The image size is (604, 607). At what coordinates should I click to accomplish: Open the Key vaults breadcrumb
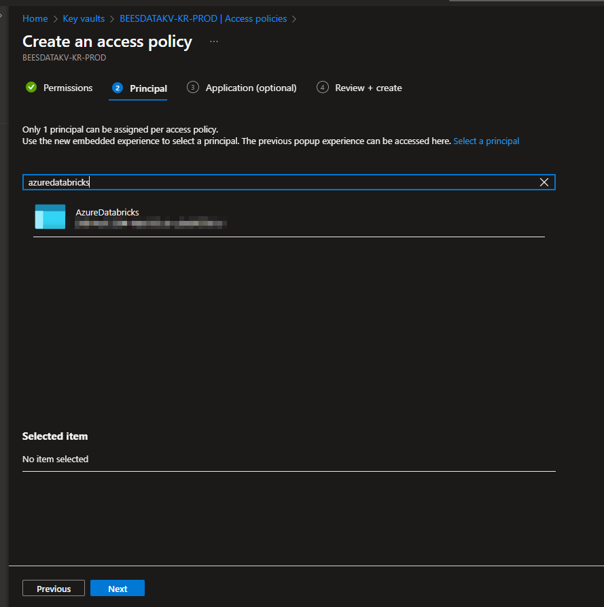[84, 18]
